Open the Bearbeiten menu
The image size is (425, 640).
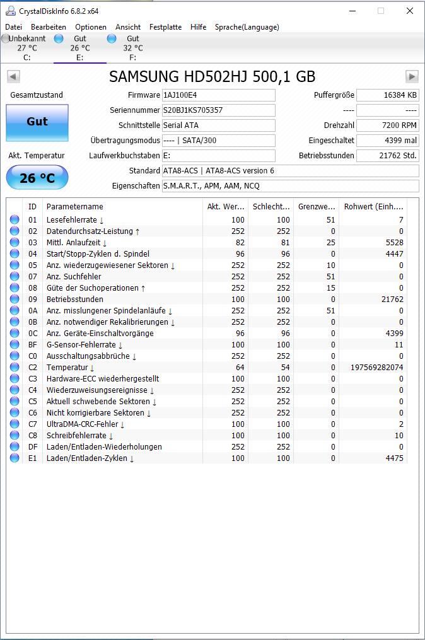48,27
